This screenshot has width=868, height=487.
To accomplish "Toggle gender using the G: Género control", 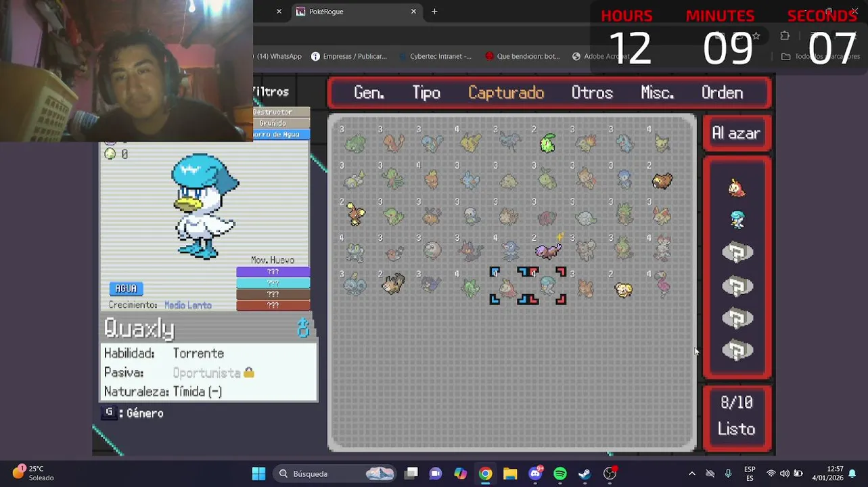I will click(133, 413).
